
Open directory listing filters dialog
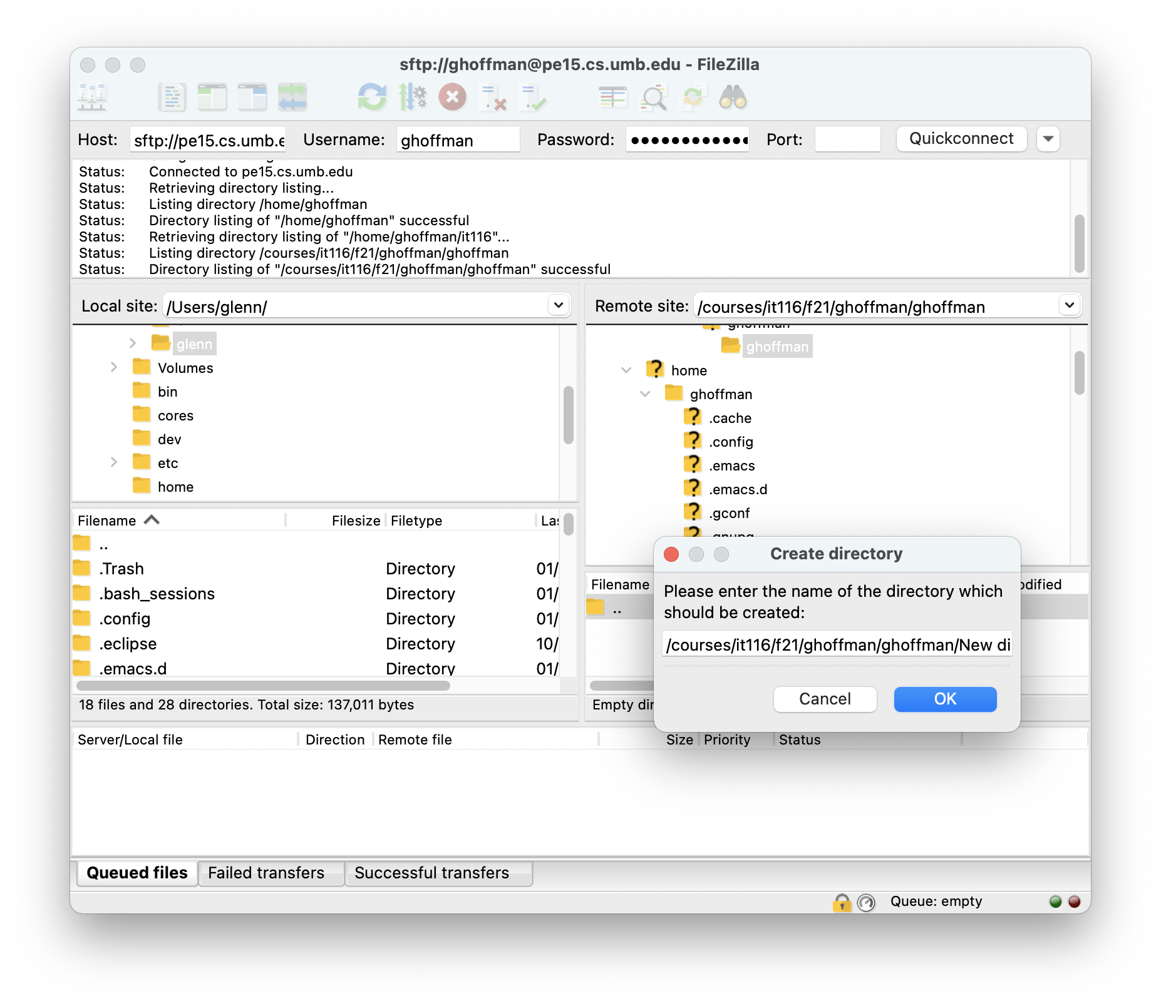(613, 98)
